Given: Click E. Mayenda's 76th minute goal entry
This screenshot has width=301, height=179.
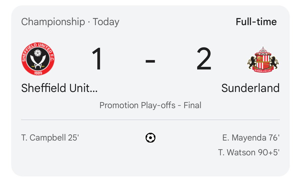Looking at the screenshot, I should pos(251,137).
